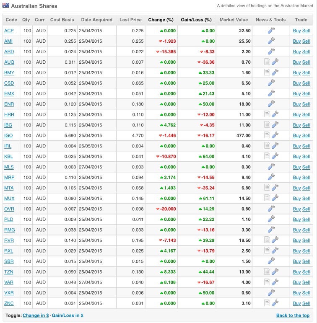This screenshot has width=317, height=323.
Task: Open the tools wrench icon for MUX
Action: coord(275,198)
